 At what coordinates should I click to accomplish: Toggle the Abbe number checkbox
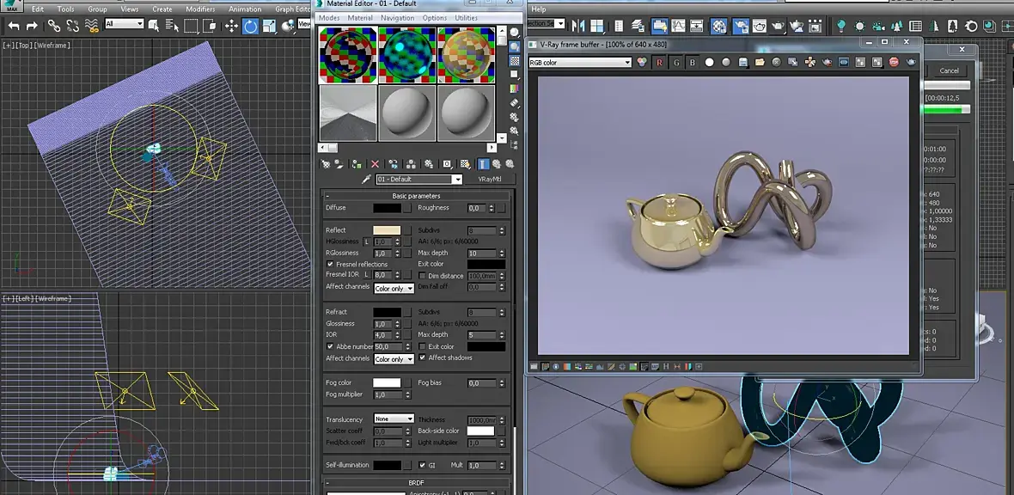[x=330, y=346]
